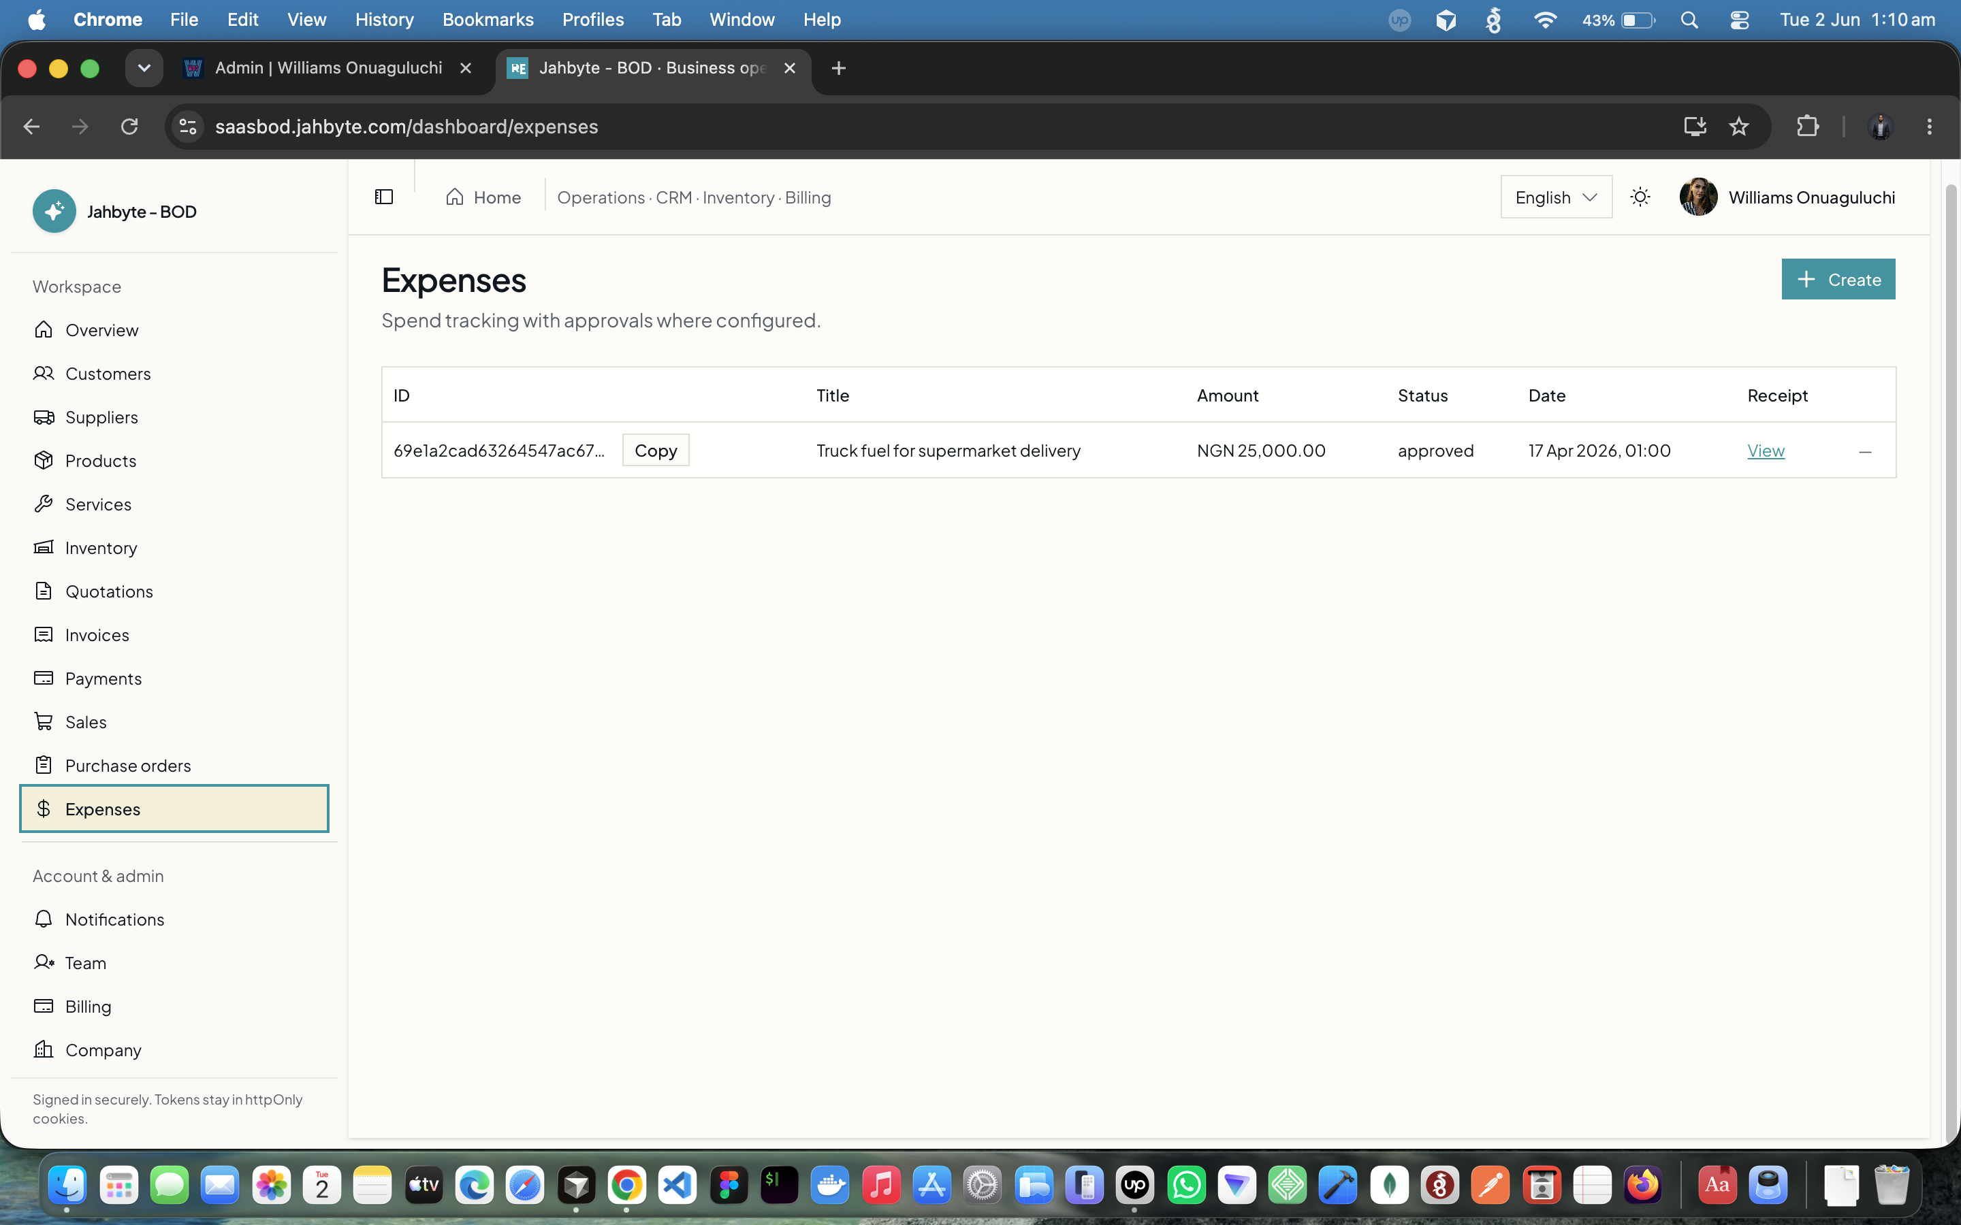Open Purchase orders in the sidebar
The height and width of the screenshot is (1225, 1961).
174,766
